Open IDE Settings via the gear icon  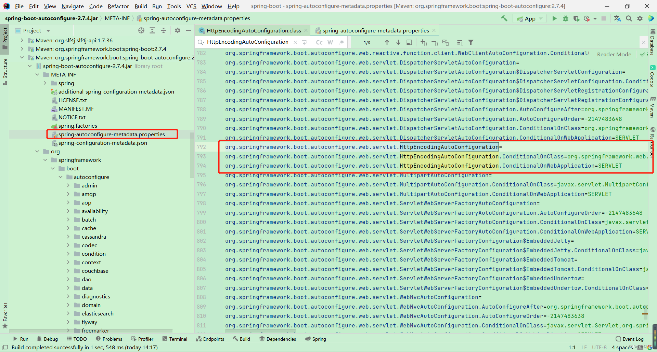point(640,18)
